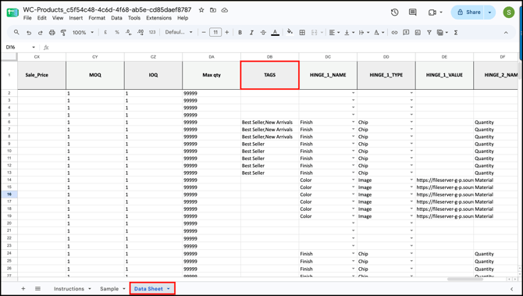The image size is (523, 296).
Task: Click the merge cells icon
Action: [x=315, y=32]
